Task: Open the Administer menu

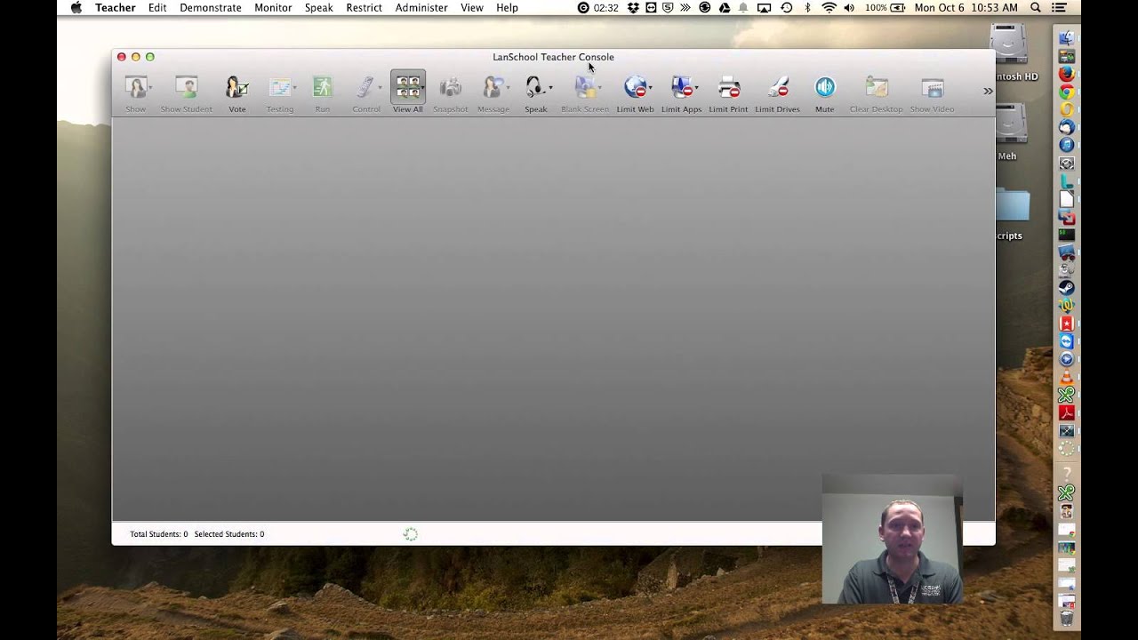Action: [421, 7]
